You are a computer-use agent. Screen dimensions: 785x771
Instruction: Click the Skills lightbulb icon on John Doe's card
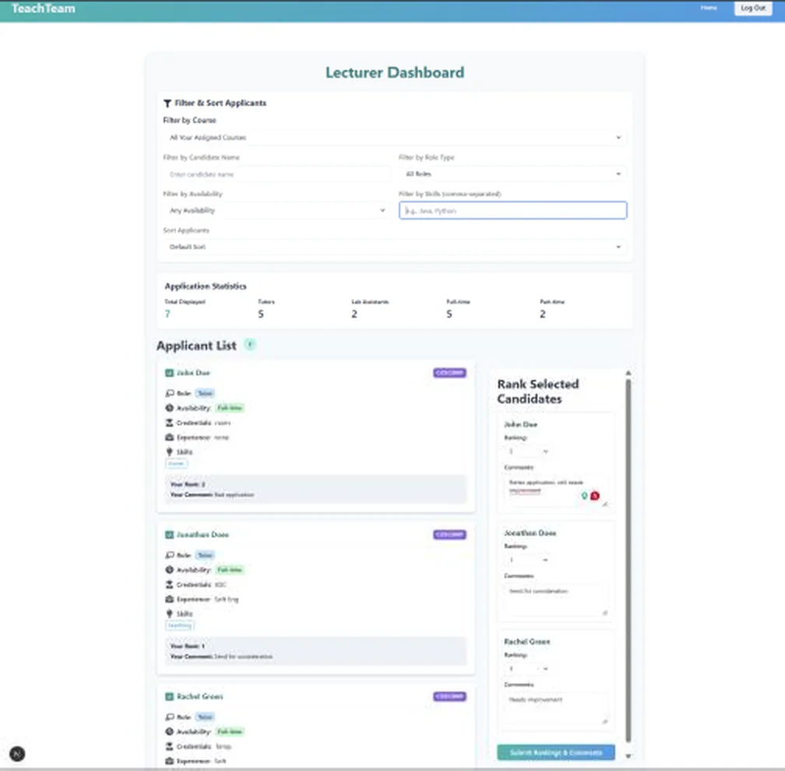(169, 452)
